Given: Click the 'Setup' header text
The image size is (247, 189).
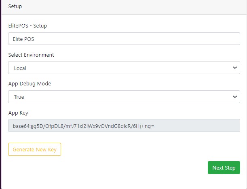Looking at the screenshot, I should (15, 6).
